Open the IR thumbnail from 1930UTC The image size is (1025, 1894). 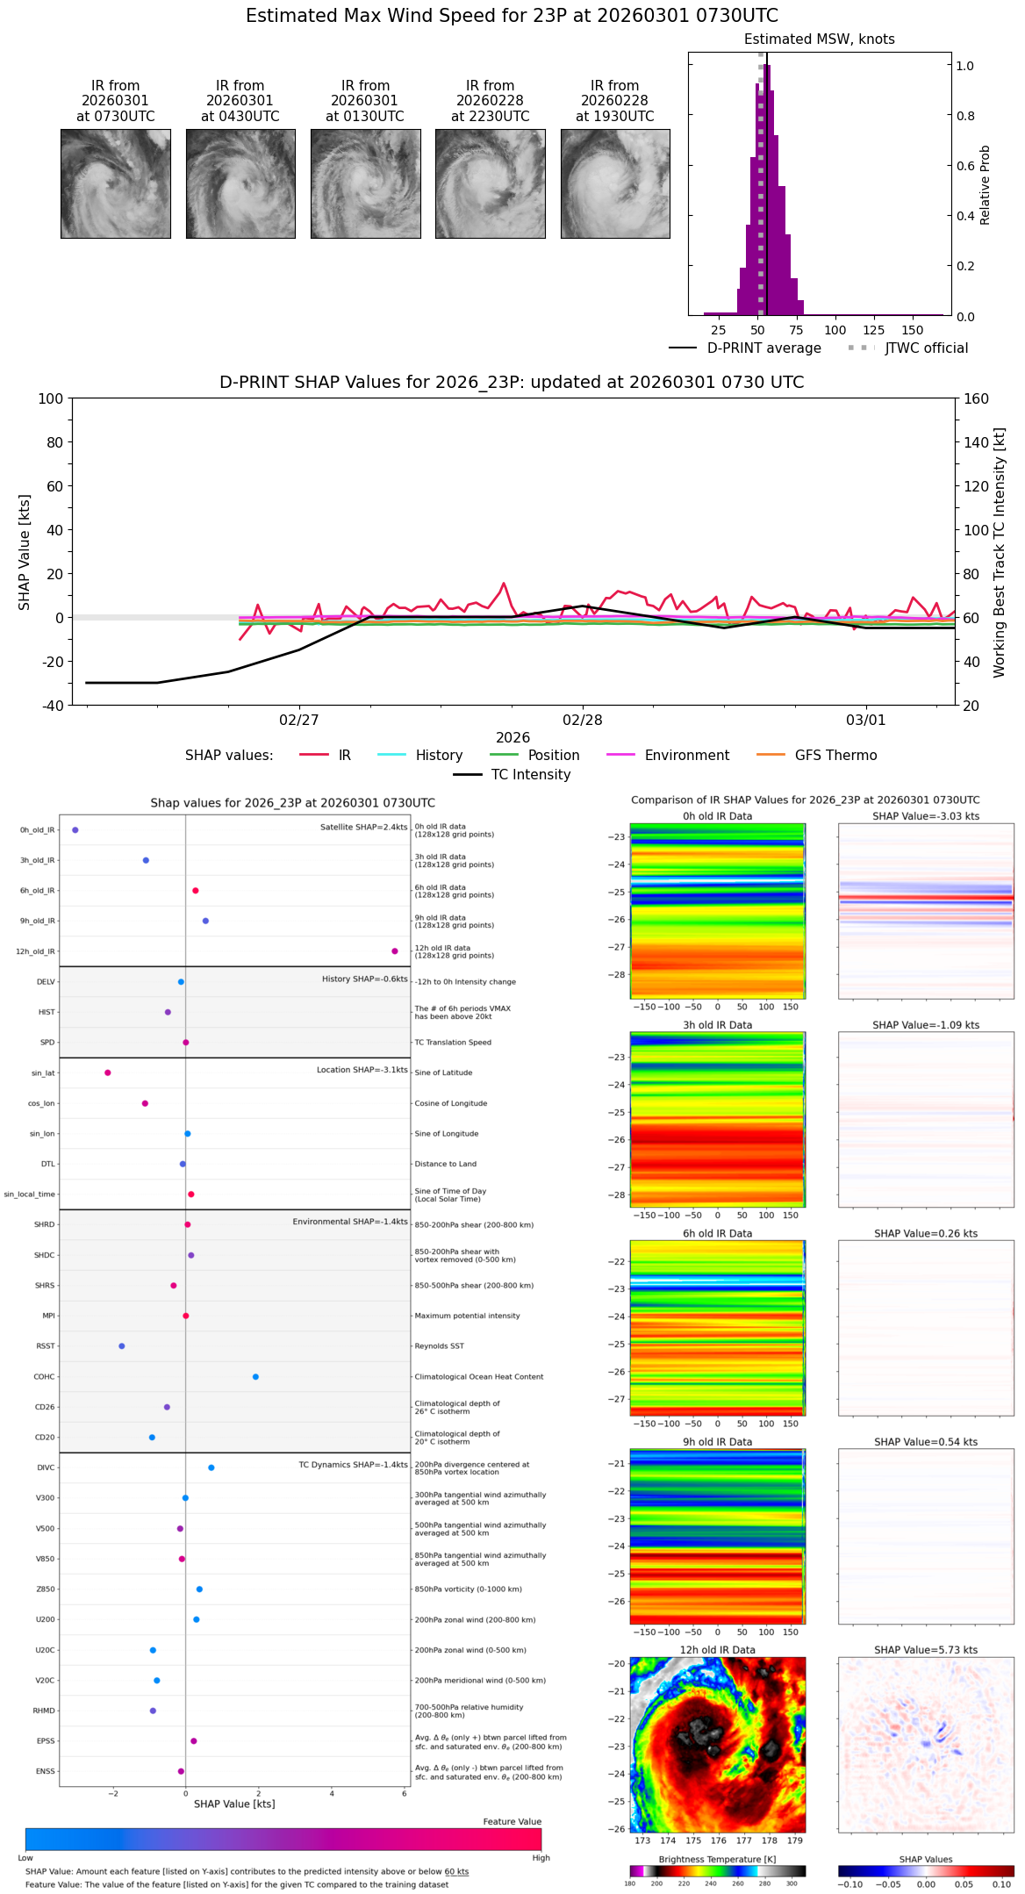click(615, 183)
